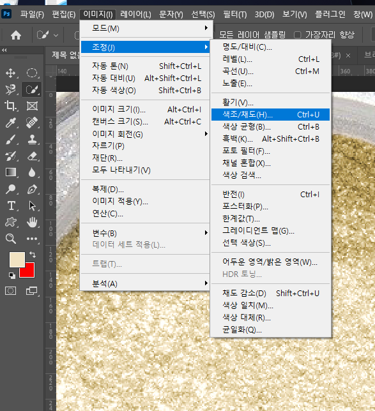Select 자동 톤(N) menu item
Viewport: 375px width, 411px height.
146,66
